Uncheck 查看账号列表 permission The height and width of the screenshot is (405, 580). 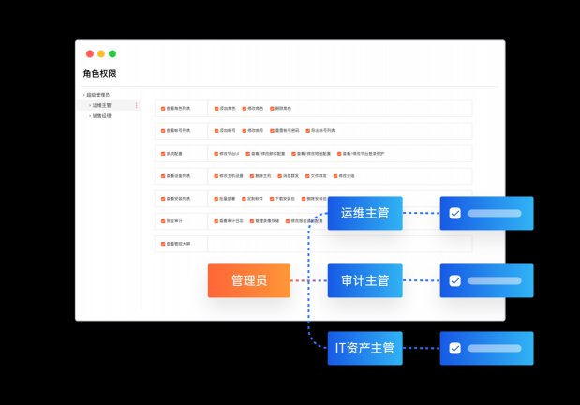click(163, 131)
